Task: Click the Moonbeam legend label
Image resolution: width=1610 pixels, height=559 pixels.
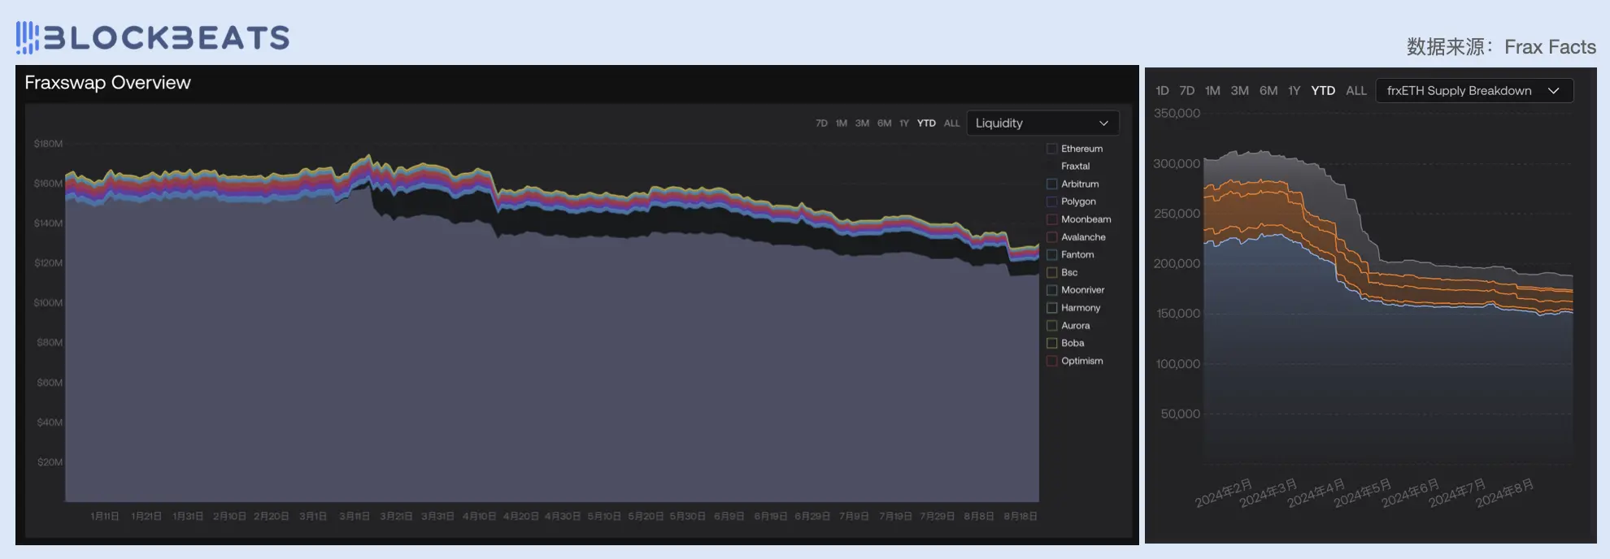Action: (x=1086, y=219)
